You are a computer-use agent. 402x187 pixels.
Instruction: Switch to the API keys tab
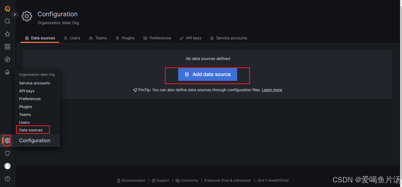point(190,38)
